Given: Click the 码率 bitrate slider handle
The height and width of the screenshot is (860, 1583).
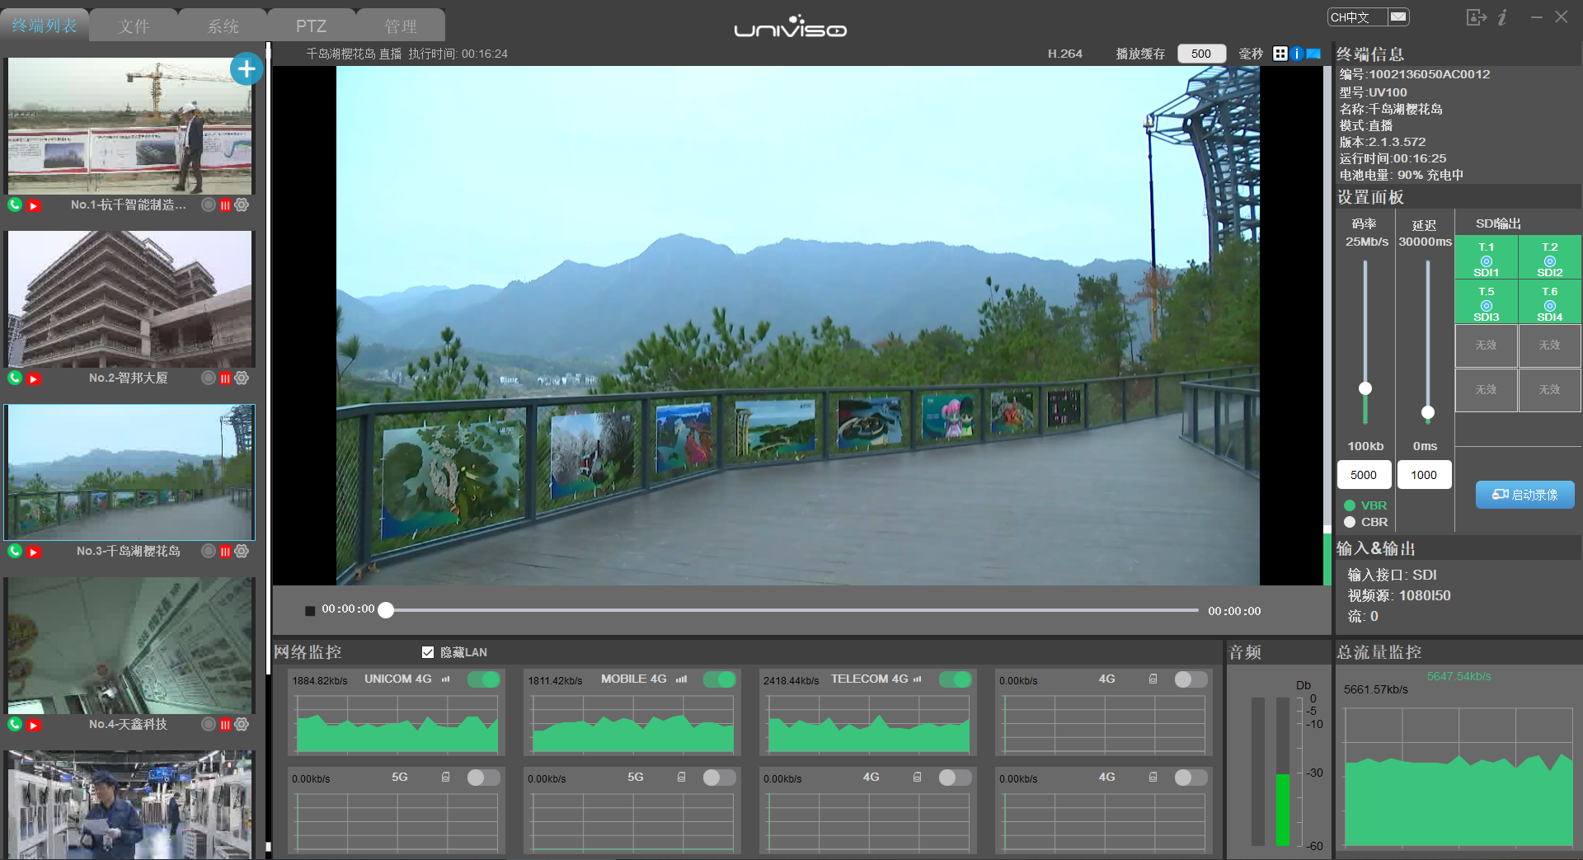Looking at the screenshot, I should click(x=1365, y=388).
